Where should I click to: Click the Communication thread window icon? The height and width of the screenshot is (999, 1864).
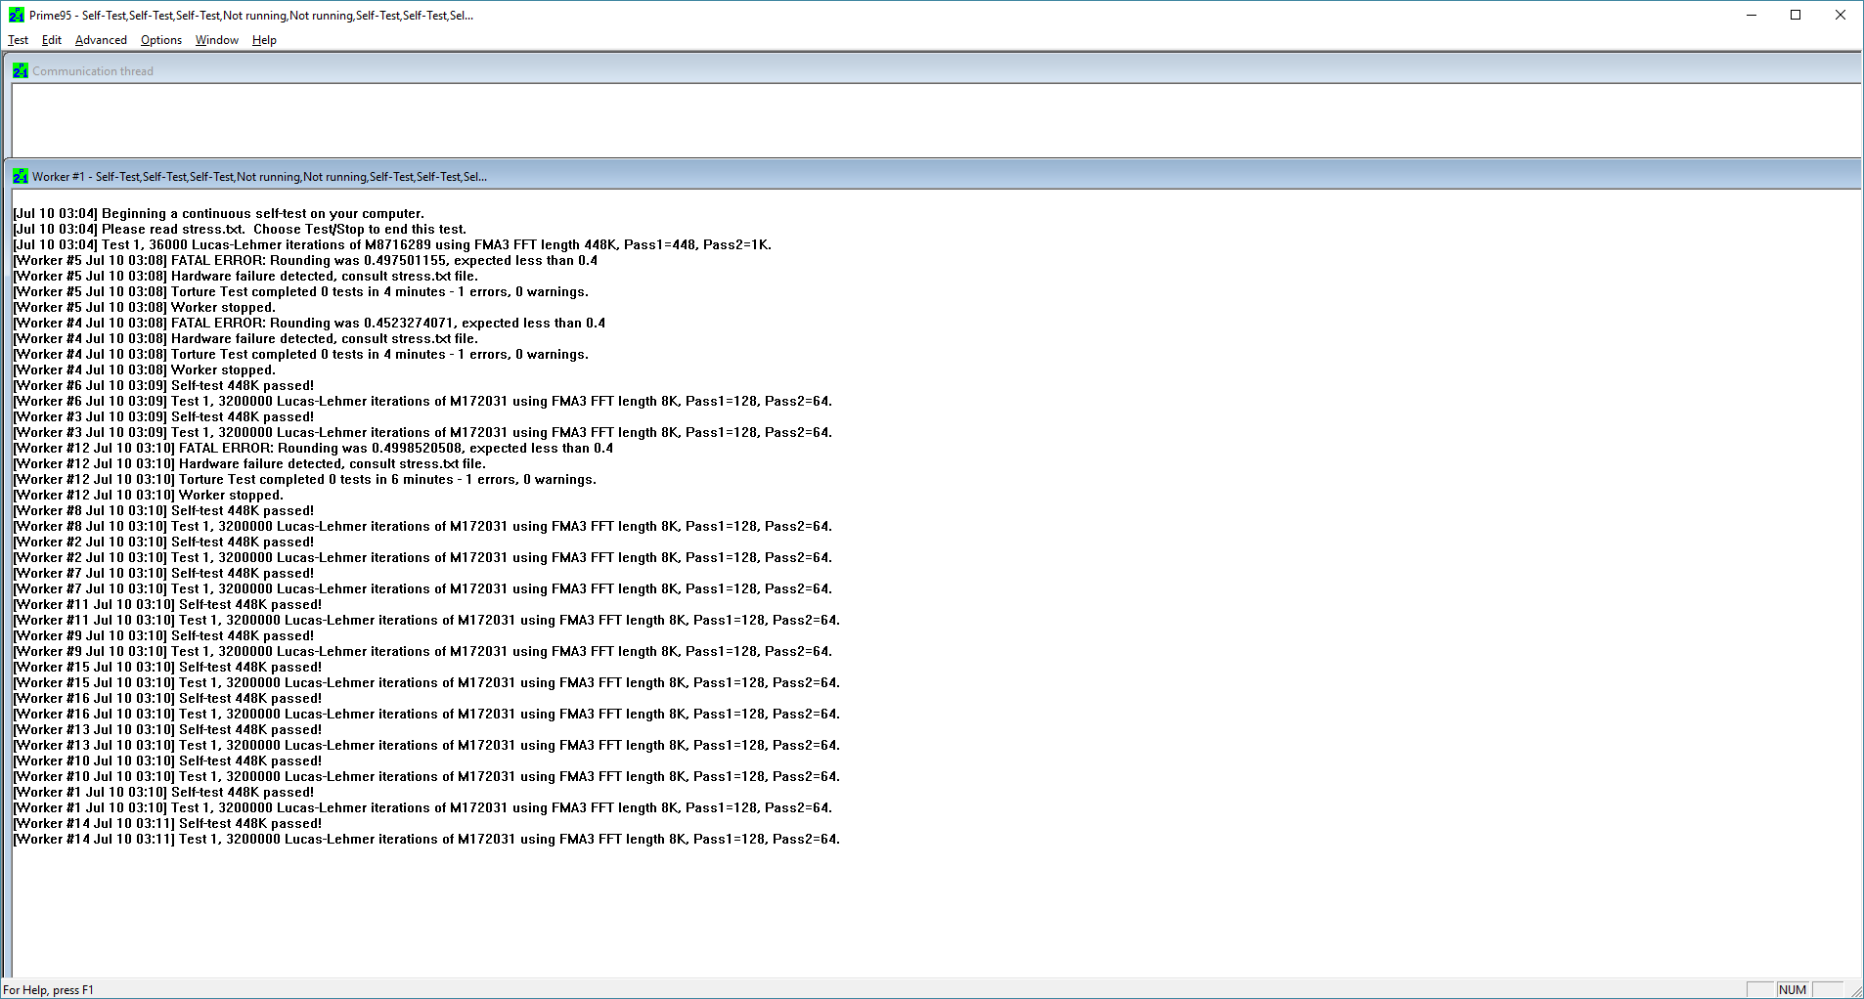point(21,70)
